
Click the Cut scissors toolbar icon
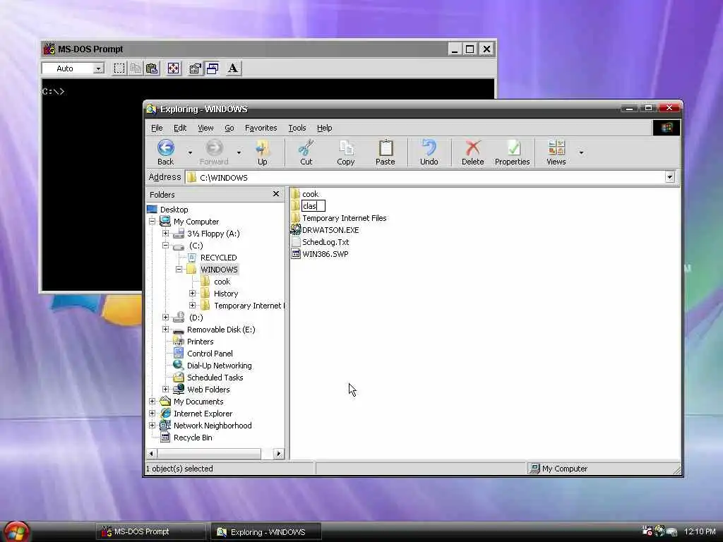(x=306, y=148)
